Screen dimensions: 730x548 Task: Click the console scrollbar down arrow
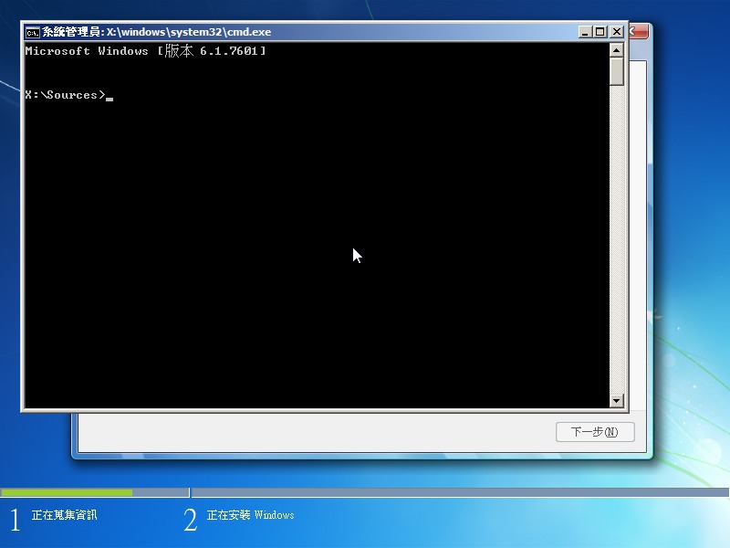click(x=617, y=400)
